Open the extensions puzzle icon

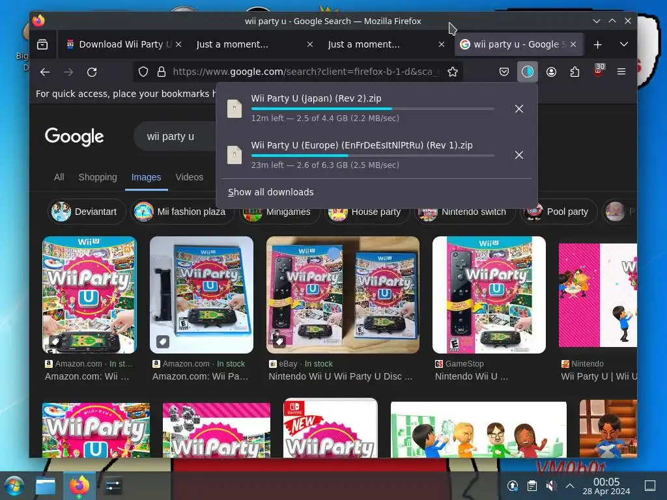coord(575,72)
